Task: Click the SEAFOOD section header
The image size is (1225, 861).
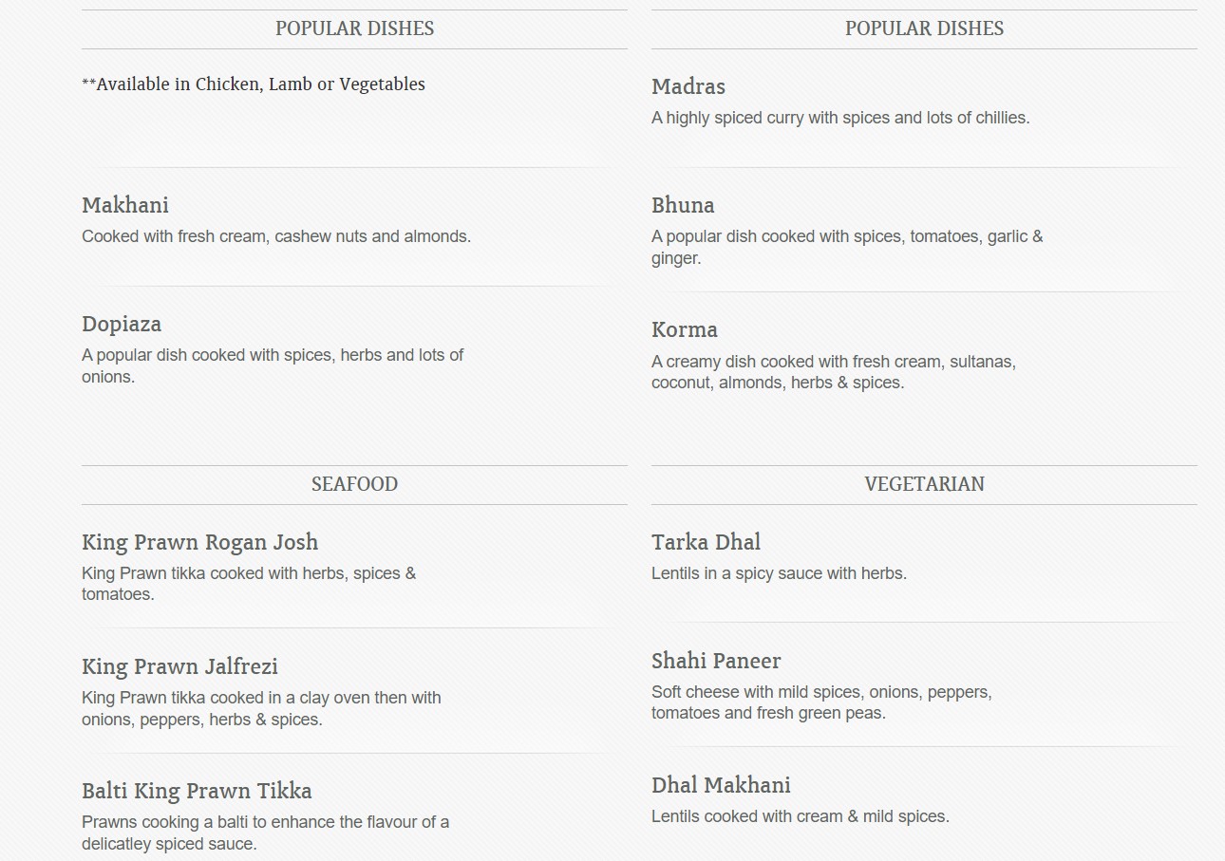Action: tap(354, 484)
